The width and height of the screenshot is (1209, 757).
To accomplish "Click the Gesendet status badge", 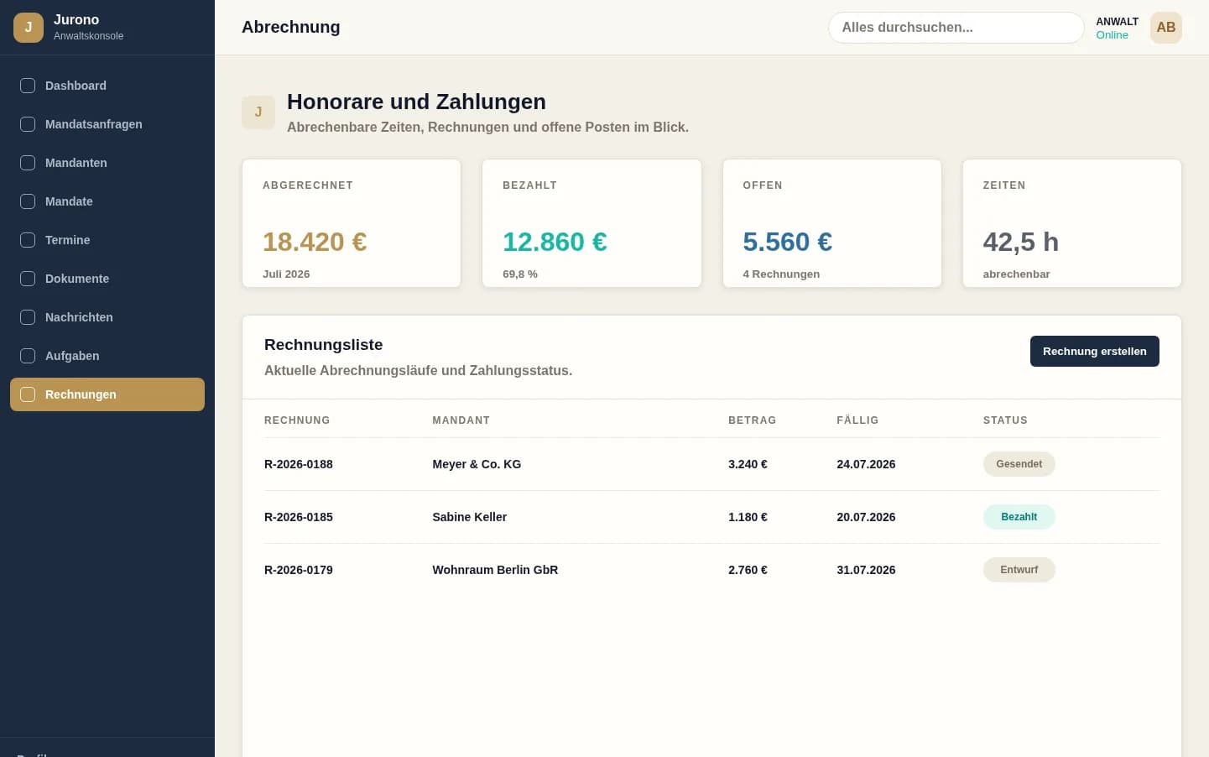I will coord(1019,464).
